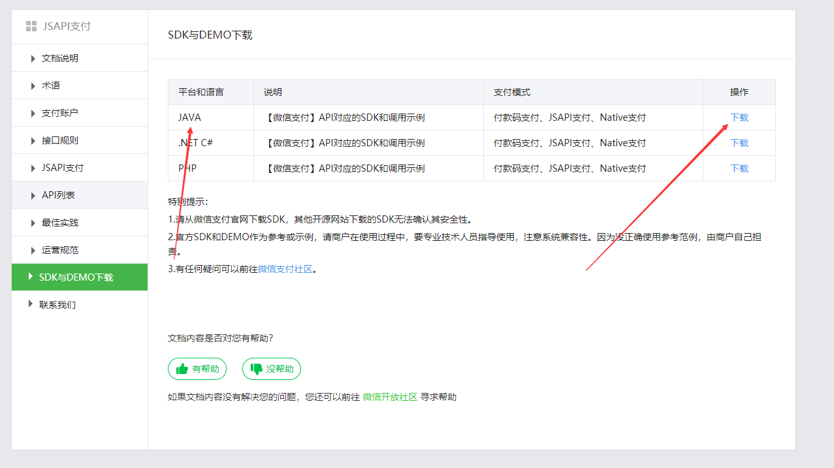834x468 pixels.
Task: Click the JAVA row description cell
Action: tap(369, 117)
